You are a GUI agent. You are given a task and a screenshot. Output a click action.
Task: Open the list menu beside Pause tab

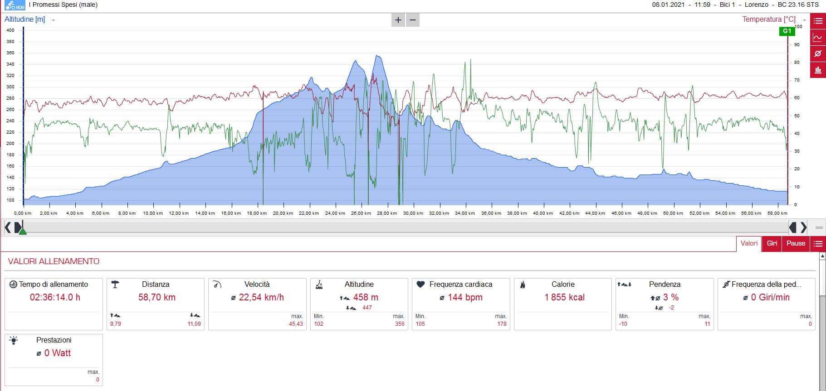(x=818, y=244)
